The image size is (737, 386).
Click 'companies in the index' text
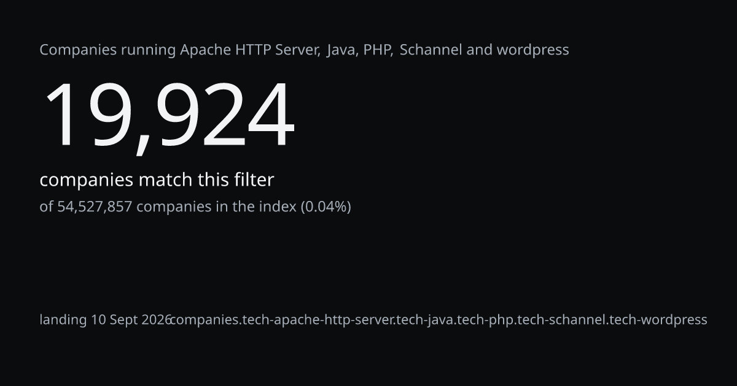(216, 207)
